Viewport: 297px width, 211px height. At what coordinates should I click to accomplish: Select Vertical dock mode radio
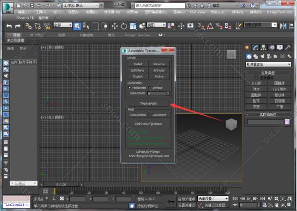150,88
